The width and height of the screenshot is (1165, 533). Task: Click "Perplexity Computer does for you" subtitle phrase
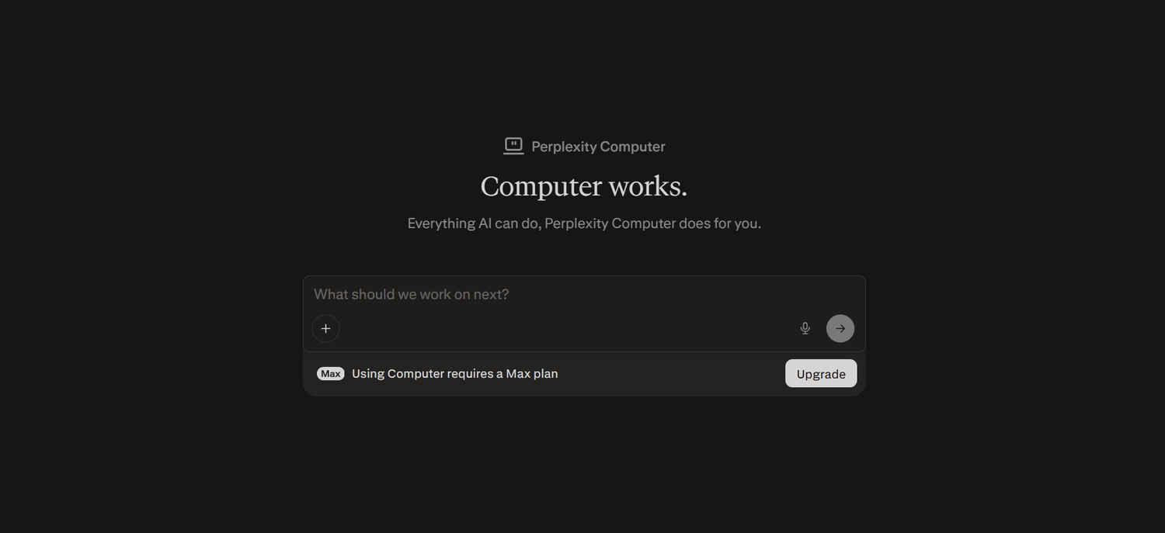[652, 223]
